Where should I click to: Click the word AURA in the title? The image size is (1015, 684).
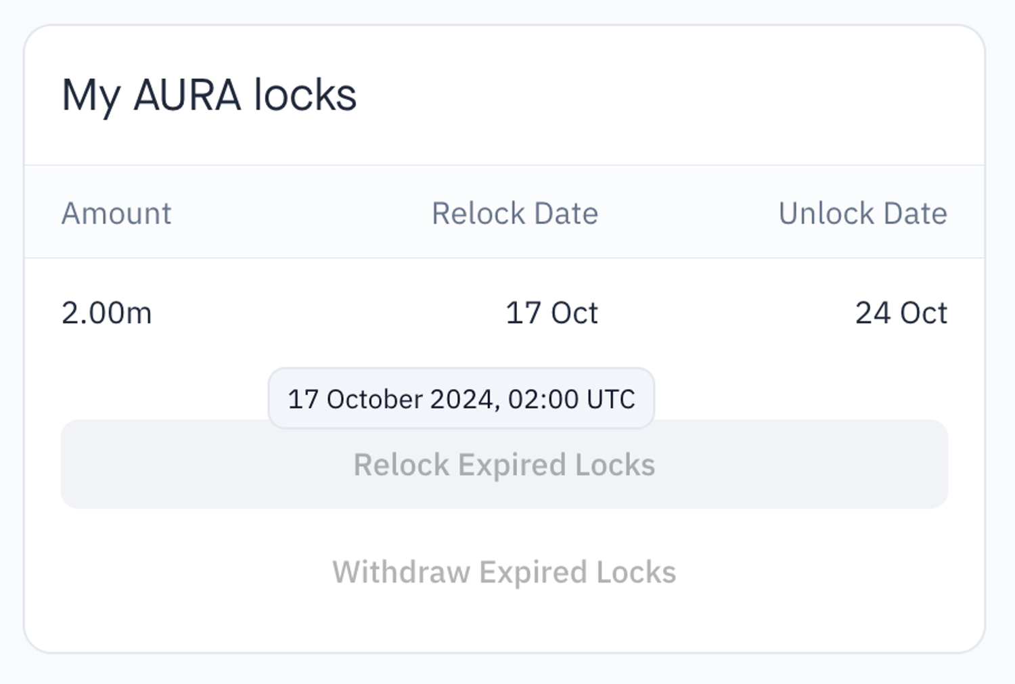pos(187,95)
